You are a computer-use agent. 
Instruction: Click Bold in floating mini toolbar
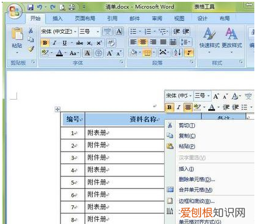coord(170,107)
